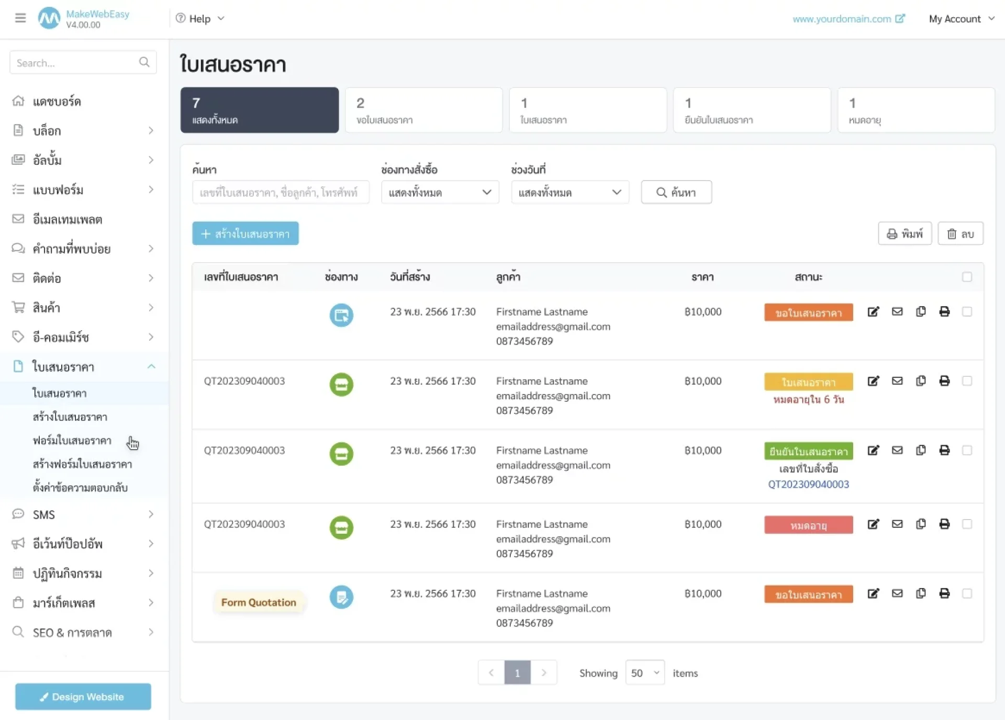Click the สร้างใบเสนอราคา create button
Screen dimensions: 1005x720
(x=245, y=233)
